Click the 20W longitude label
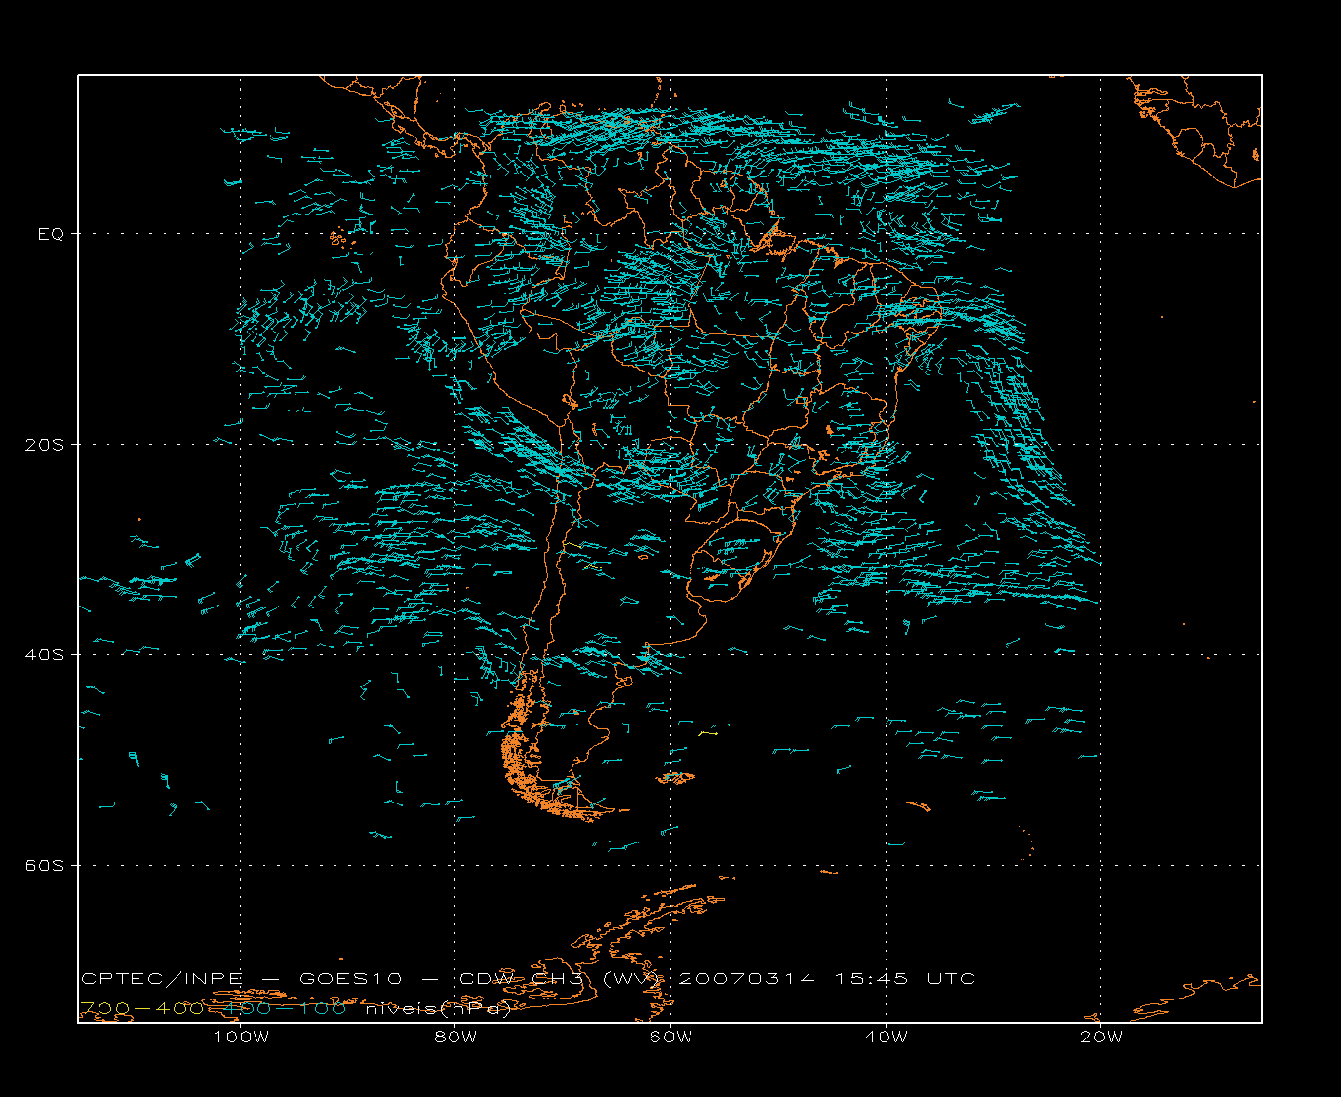The image size is (1341, 1097). point(1101,1037)
